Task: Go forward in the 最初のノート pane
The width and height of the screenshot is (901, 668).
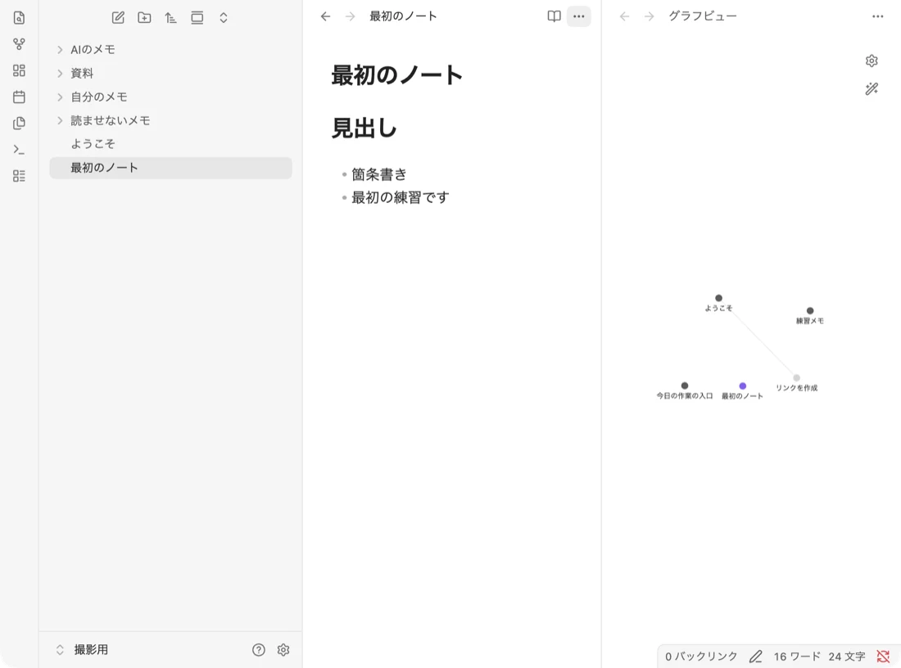Action: (350, 16)
